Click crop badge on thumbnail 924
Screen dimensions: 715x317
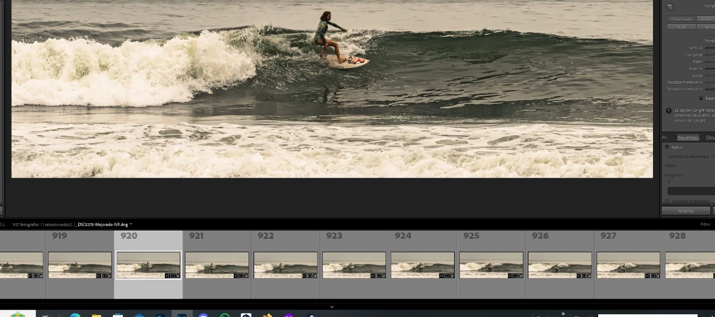[447, 276]
